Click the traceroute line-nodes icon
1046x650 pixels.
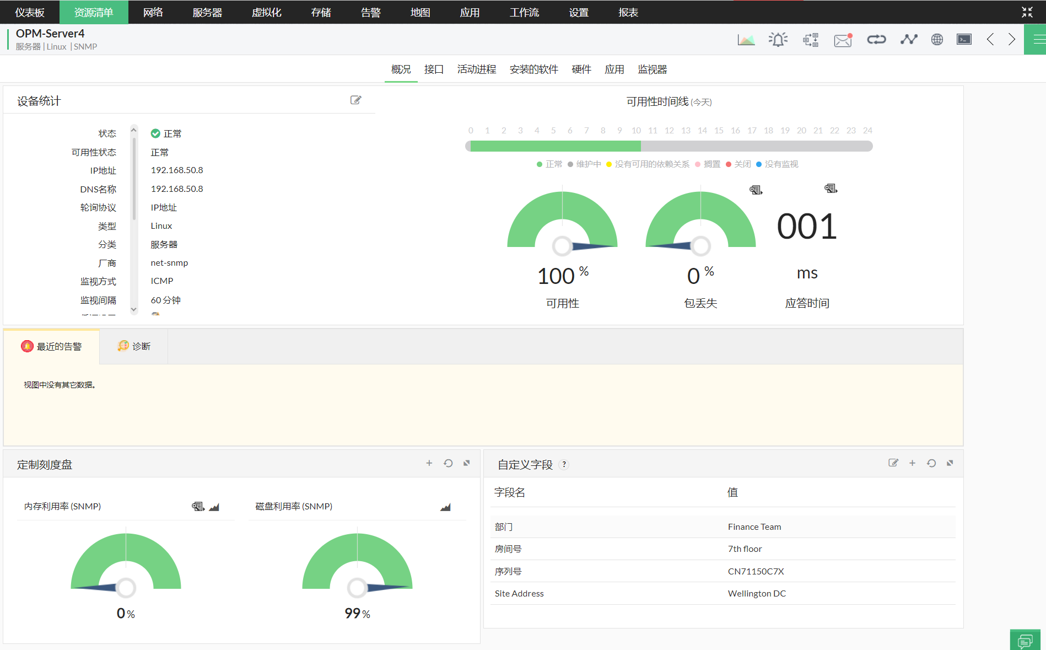point(909,39)
